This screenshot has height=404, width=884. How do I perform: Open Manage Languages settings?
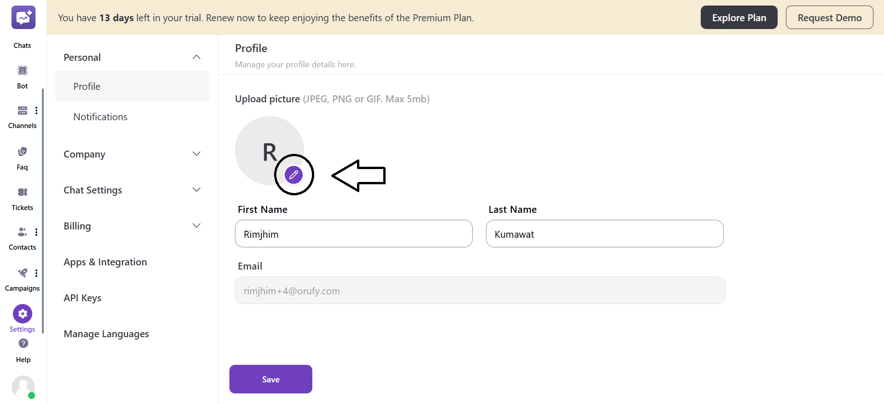(106, 334)
